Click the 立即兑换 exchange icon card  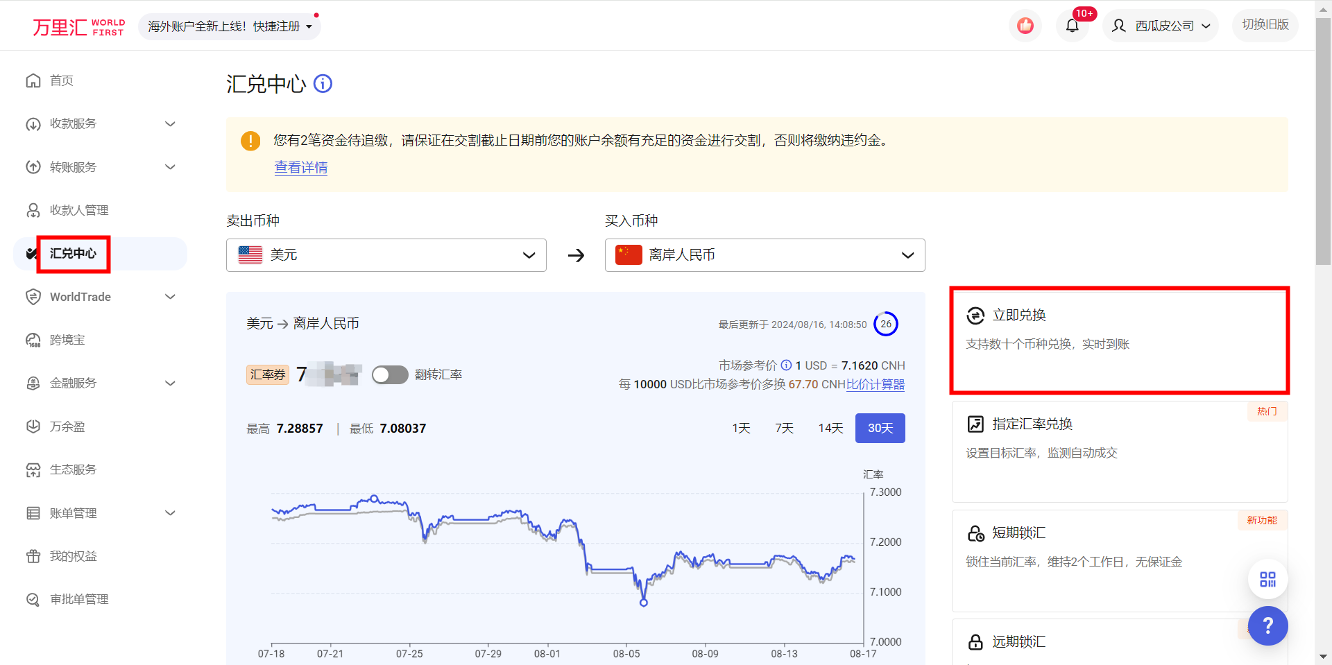pos(975,316)
